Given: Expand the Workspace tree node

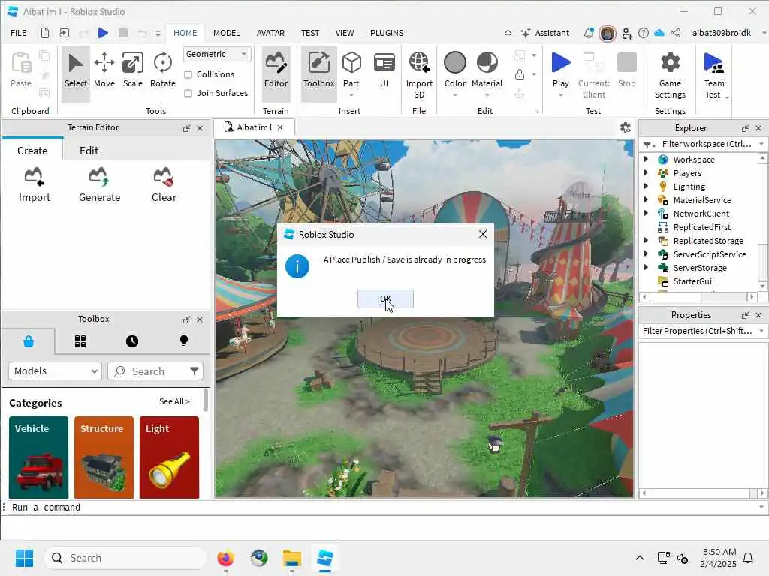Looking at the screenshot, I should [647, 159].
